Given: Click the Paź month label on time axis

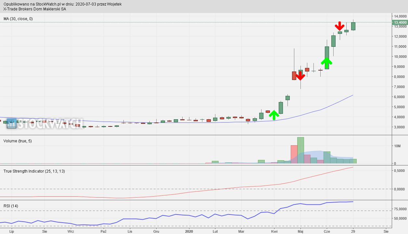Looking at the screenshot, I should click(104, 231).
